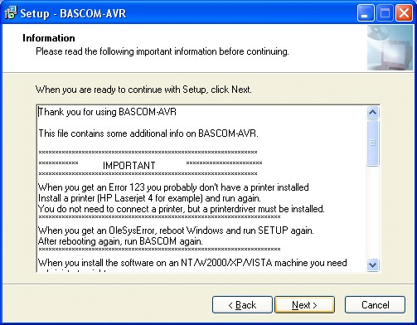Image resolution: width=417 pixels, height=325 pixels.
Task: Click the vertical scrollbar thumb
Action: click(x=372, y=143)
